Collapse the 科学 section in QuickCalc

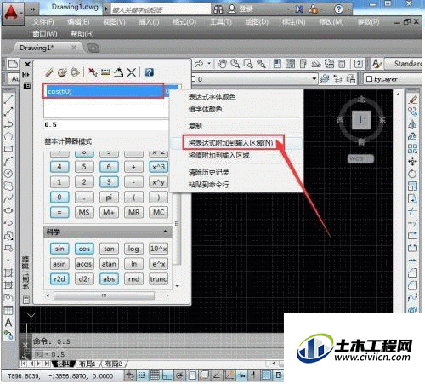165,232
